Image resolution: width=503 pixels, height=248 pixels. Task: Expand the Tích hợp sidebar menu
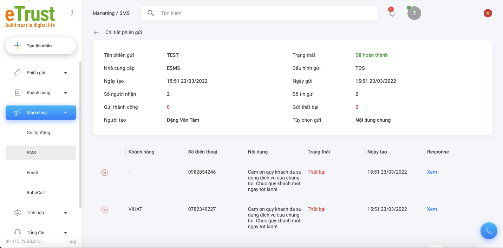click(x=41, y=213)
